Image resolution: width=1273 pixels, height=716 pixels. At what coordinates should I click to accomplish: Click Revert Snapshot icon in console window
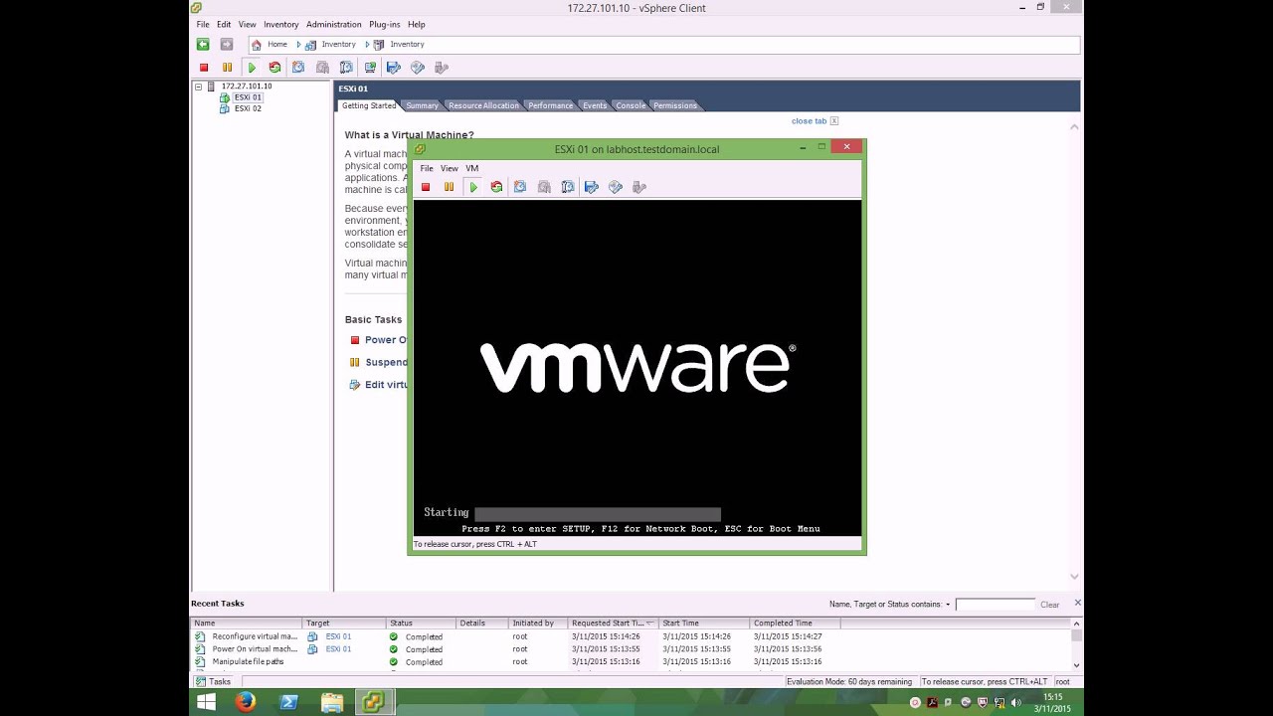tap(544, 187)
